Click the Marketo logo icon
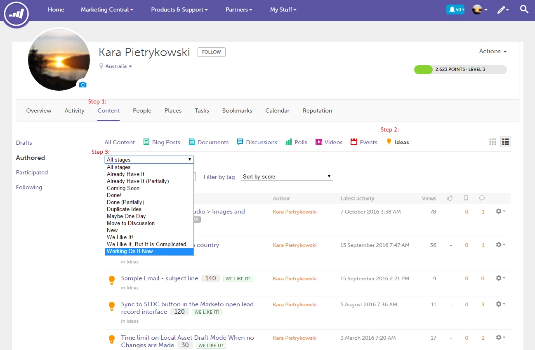Image resolution: width=535 pixels, height=350 pixels. 16,14
